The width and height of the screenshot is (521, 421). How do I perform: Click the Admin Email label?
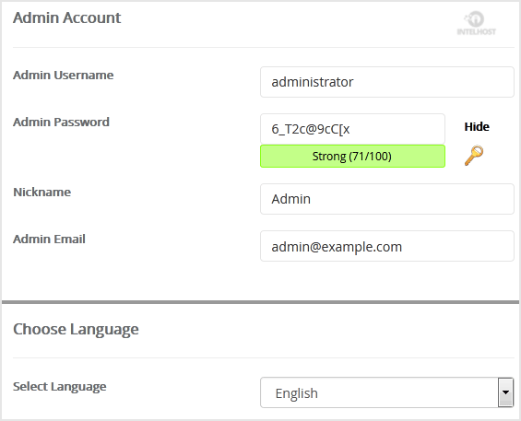tap(49, 239)
